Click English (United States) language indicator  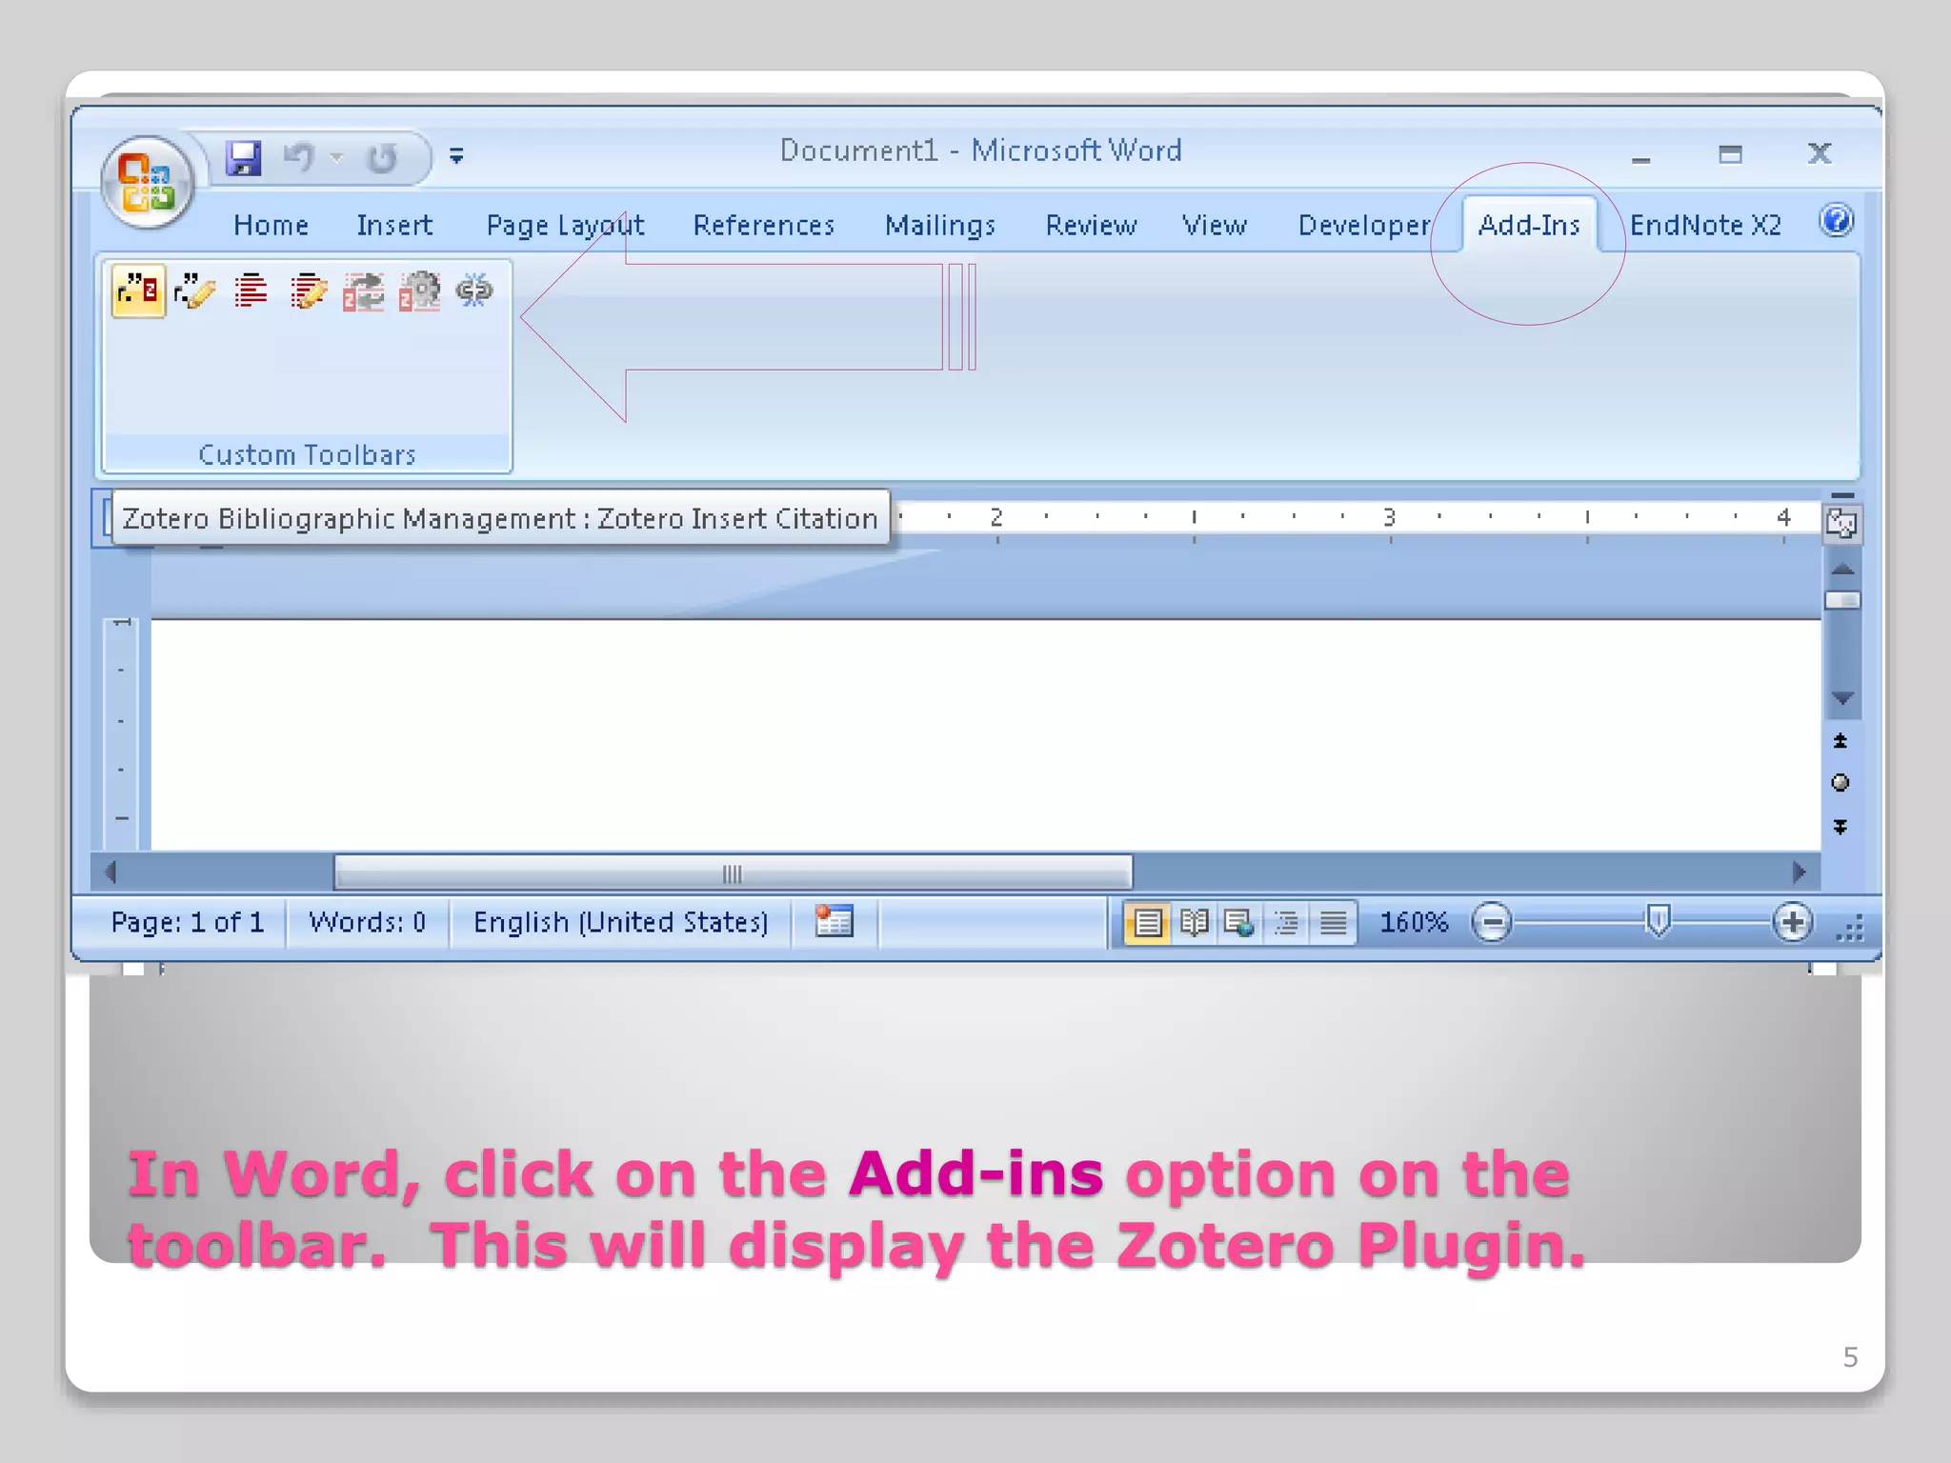tap(620, 922)
